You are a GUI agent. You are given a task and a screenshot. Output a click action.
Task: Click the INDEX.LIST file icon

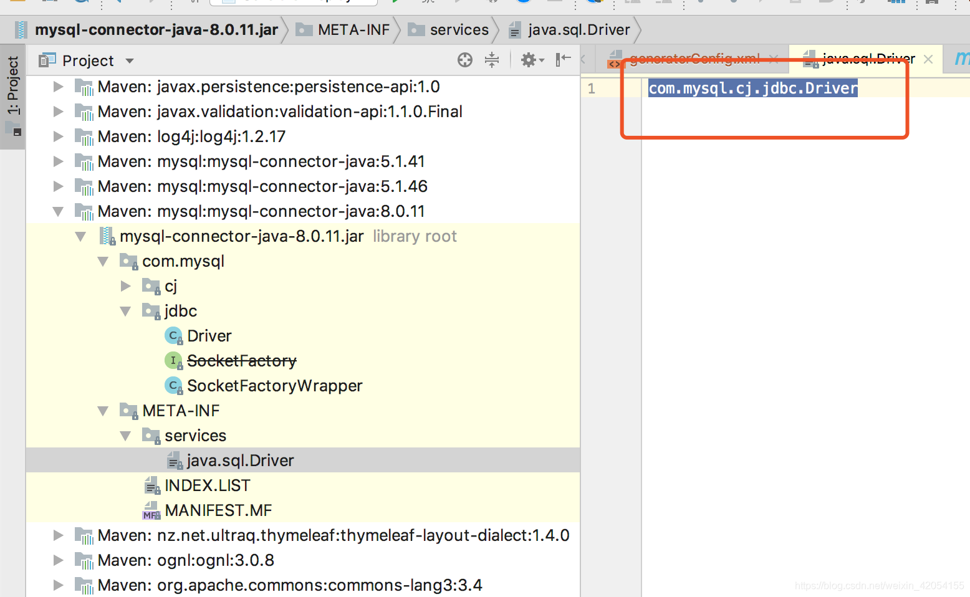[152, 485]
